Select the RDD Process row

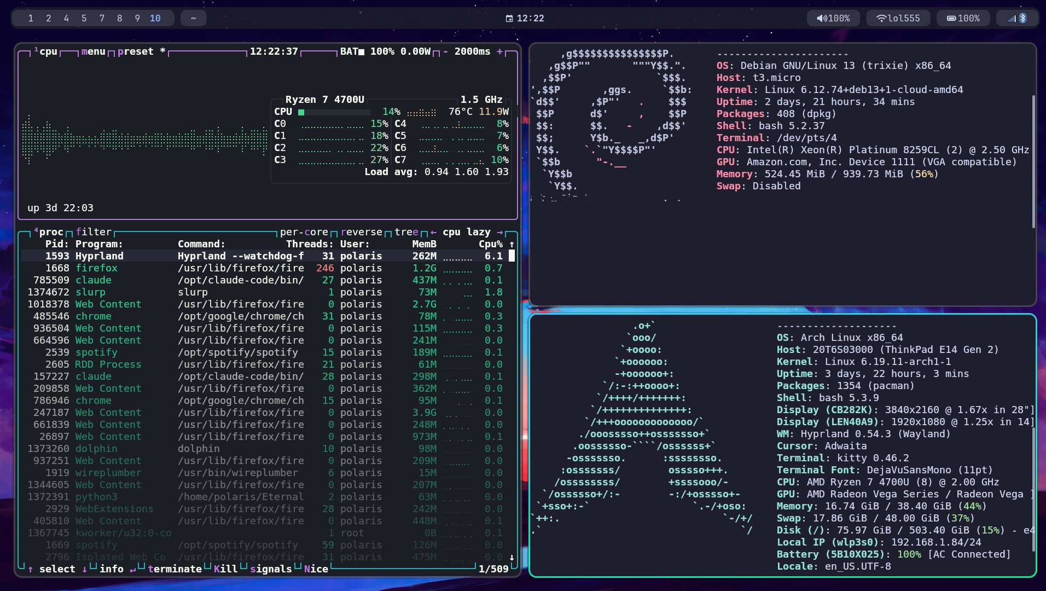point(265,364)
